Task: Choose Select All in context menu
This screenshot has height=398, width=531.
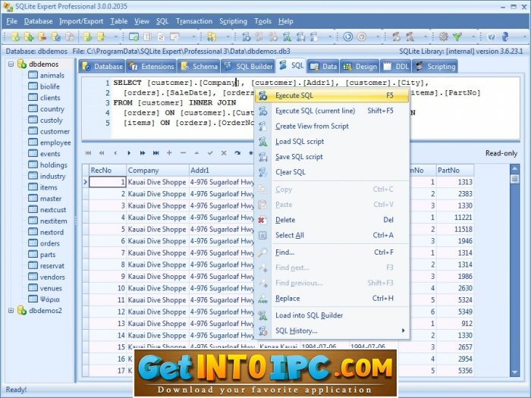Action: [331, 235]
